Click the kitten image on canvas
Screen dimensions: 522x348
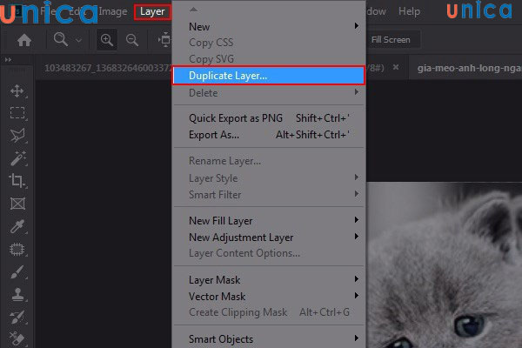[x=444, y=264]
